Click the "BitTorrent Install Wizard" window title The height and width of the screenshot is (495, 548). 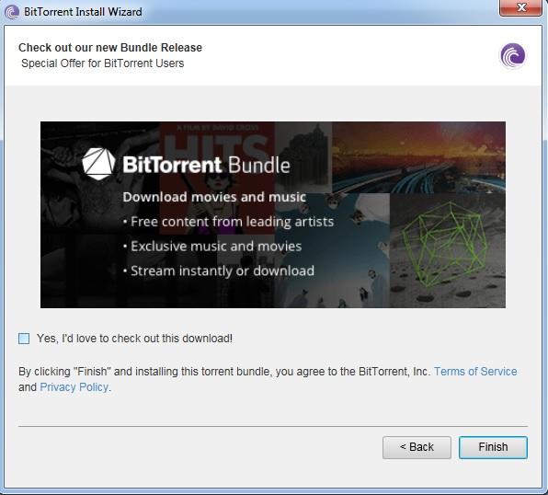point(83,12)
